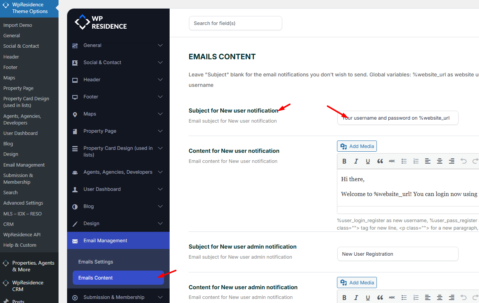The height and width of the screenshot is (303, 479).
Task: Toggle Italic in New user notification editor
Action: 356,161
